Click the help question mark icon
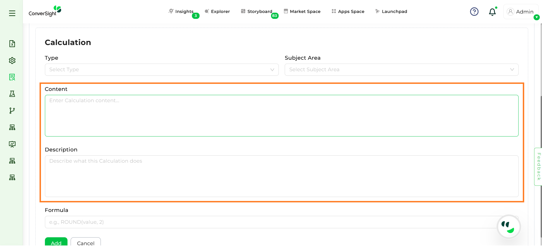 [474, 12]
